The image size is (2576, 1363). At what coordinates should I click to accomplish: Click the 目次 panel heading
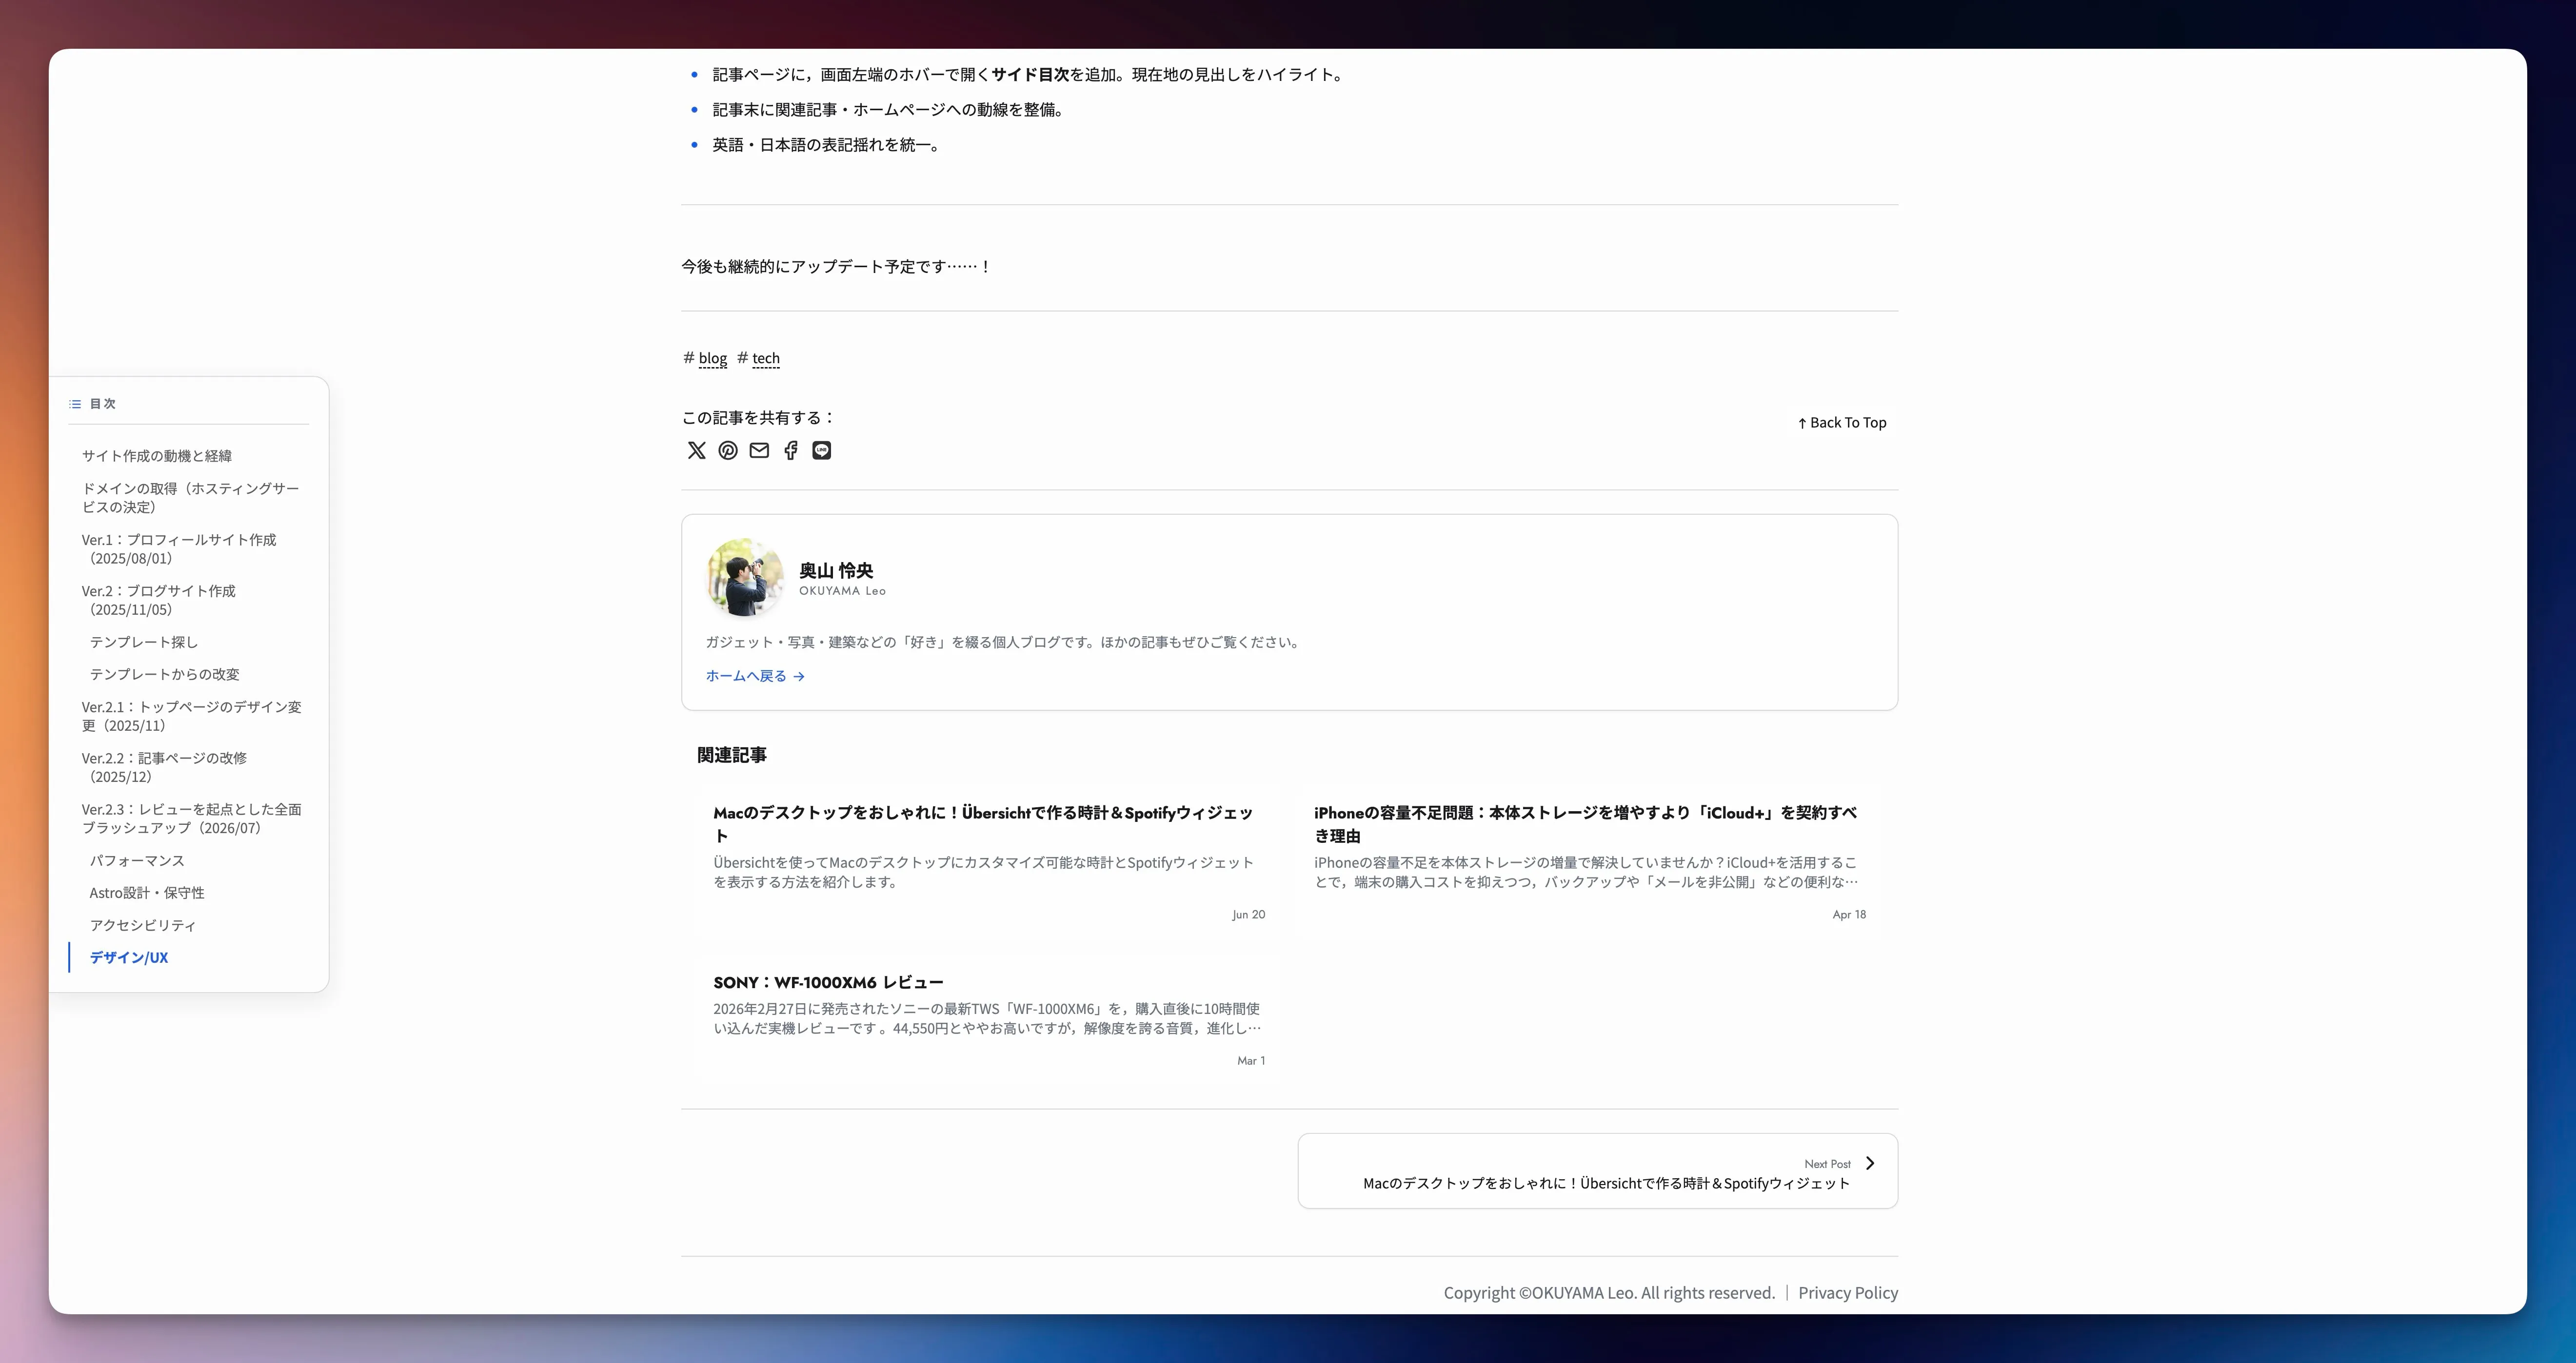(103, 404)
